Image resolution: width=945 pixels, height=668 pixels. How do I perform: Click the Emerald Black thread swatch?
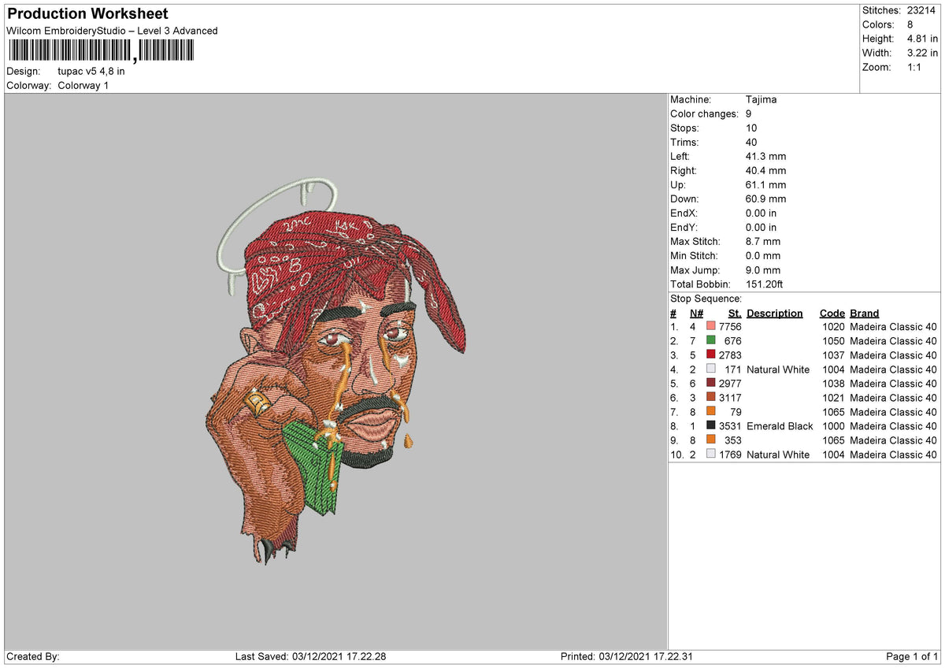tap(710, 426)
